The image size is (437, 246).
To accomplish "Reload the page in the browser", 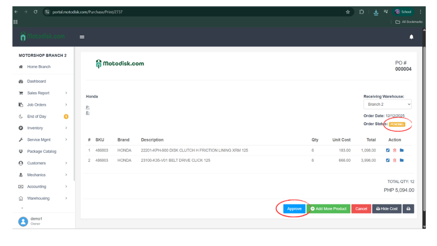I will 36,12.
